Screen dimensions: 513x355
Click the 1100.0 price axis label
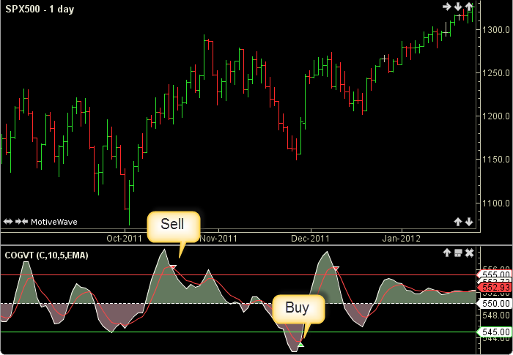pyautogui.click(x=496, y=203)
